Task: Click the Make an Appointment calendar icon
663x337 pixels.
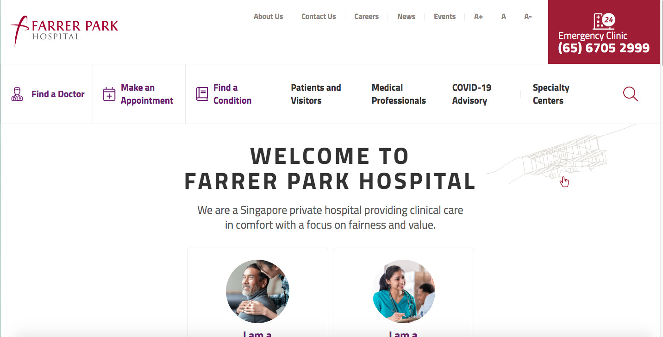Action: click(109, 94)
